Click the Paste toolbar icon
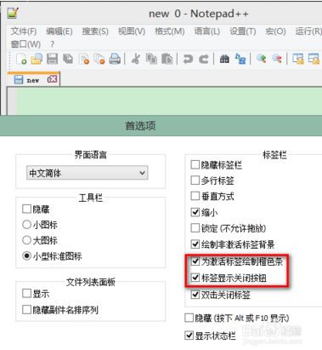The width and height of the screenshot is (322, 350). click(167, 59)
